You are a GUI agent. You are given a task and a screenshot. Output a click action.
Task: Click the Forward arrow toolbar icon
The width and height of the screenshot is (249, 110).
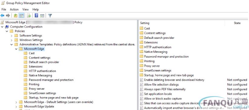(8, 15)
